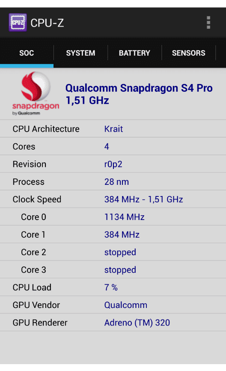Select the SOC tab

[x=27, y=53]
